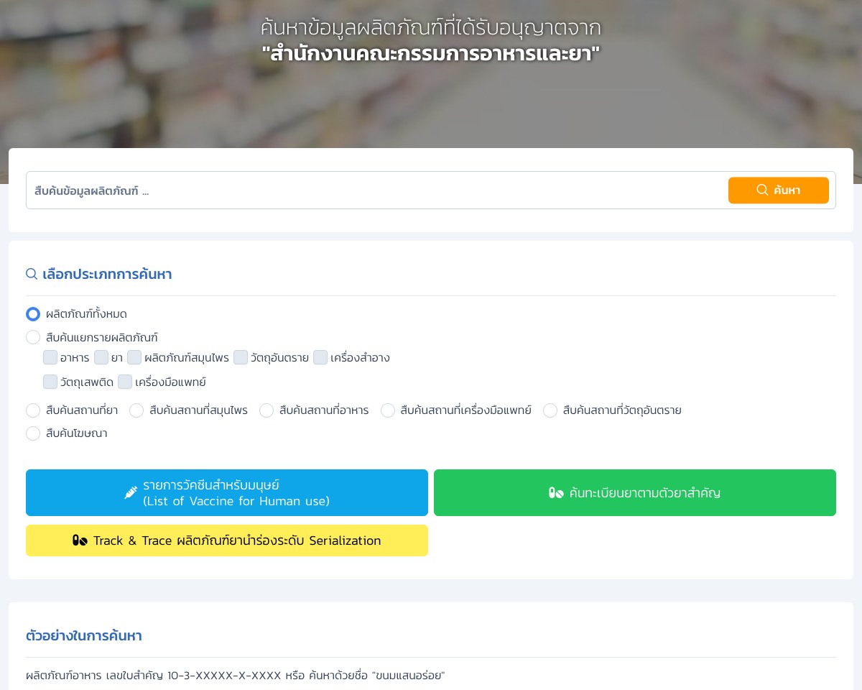Select the สืบค้นโฆษณา radio button
This screenshot has height=690, width=862.
pos(33,433)
